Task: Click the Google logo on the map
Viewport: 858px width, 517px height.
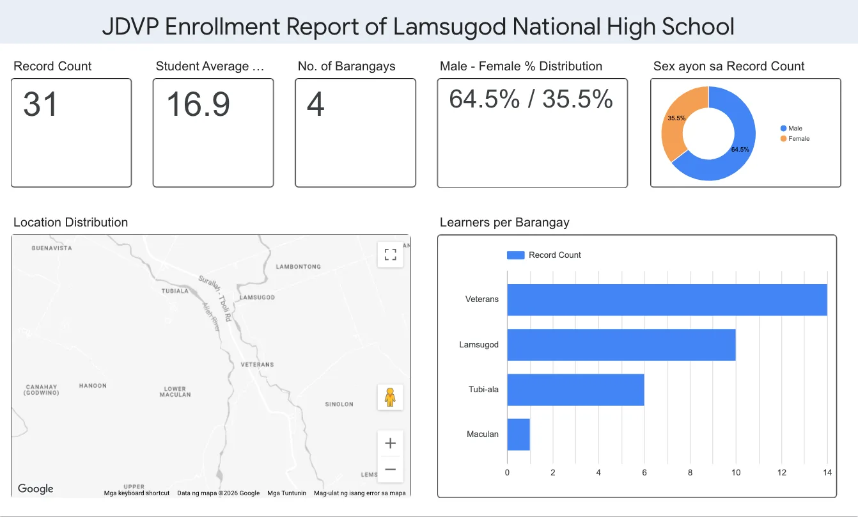Action: pyautogui.click(x=36, y=489)
